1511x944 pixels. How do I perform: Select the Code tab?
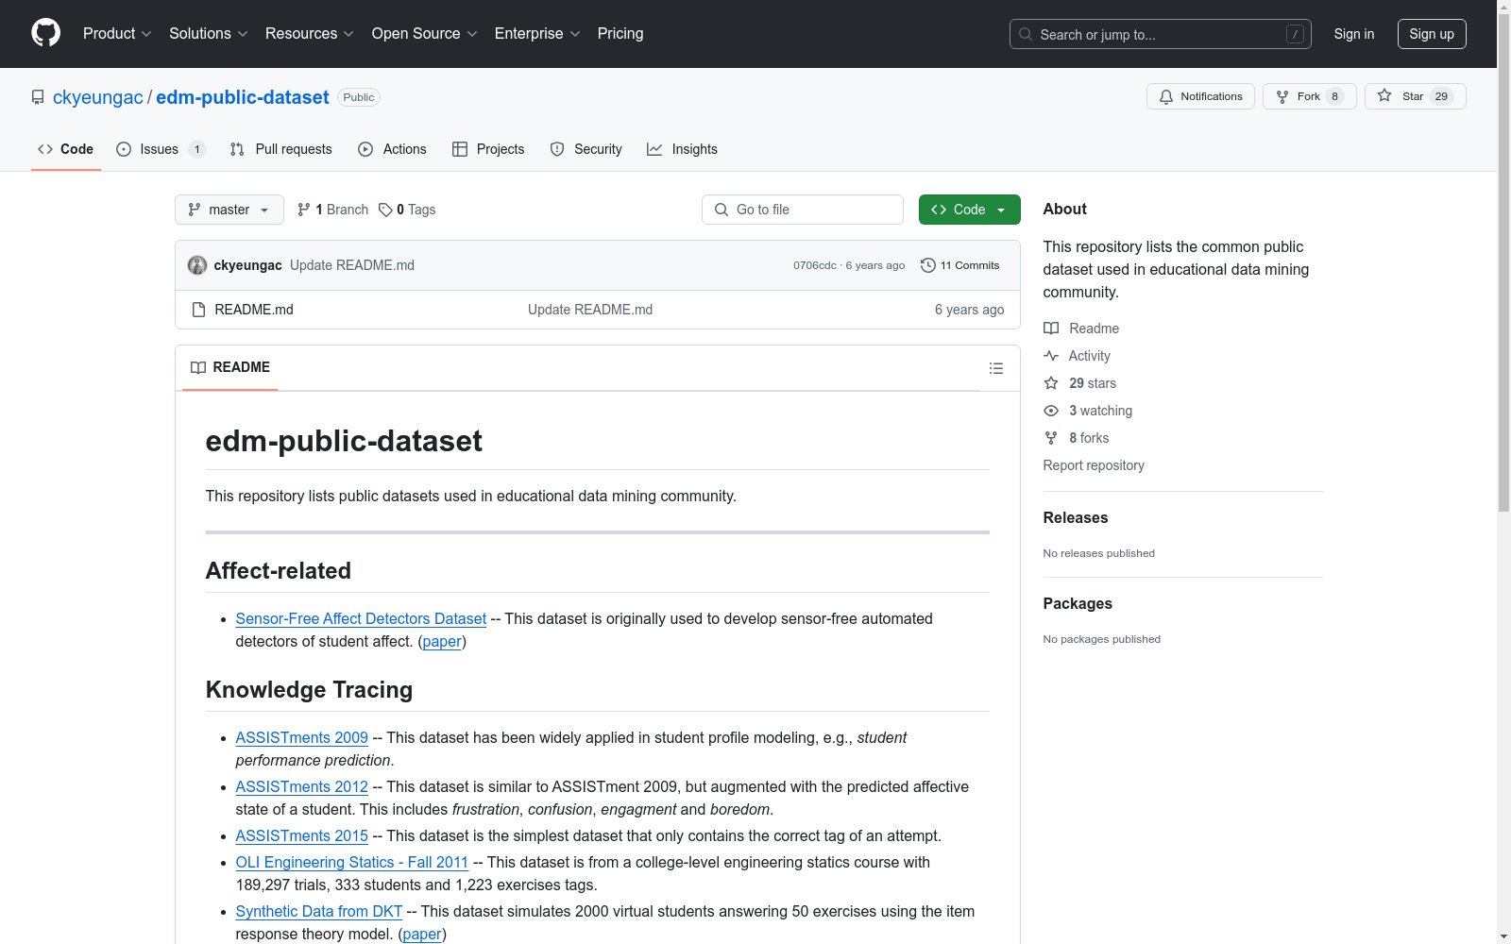click(66, 149)
